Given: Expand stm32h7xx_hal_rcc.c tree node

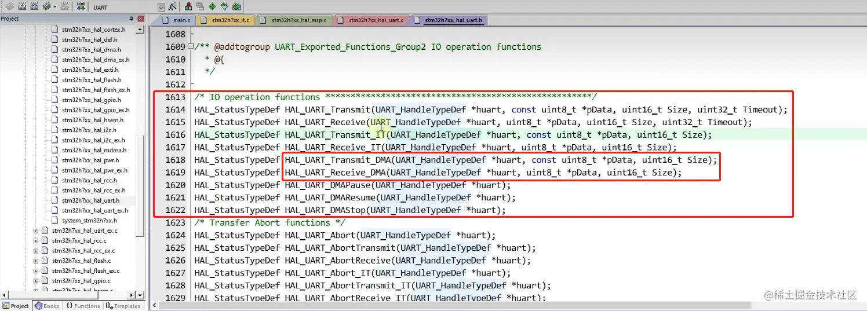Looking at the screenshot, I should tap(35, 240).
